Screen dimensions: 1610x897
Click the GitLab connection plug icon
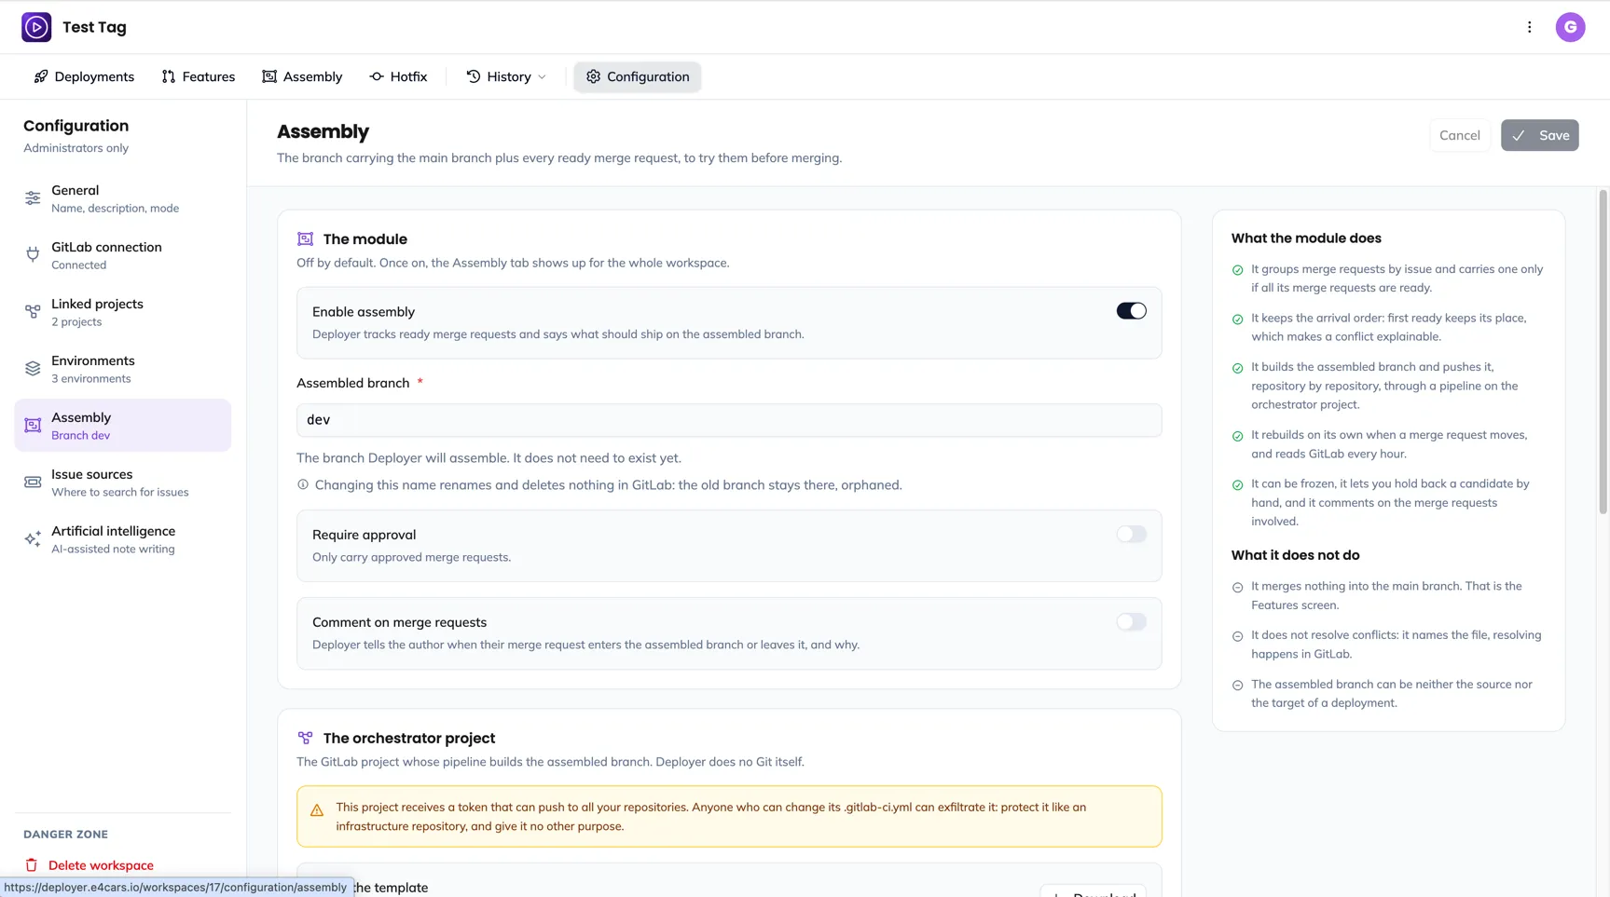pyautogui.click(x=33, y=255)
